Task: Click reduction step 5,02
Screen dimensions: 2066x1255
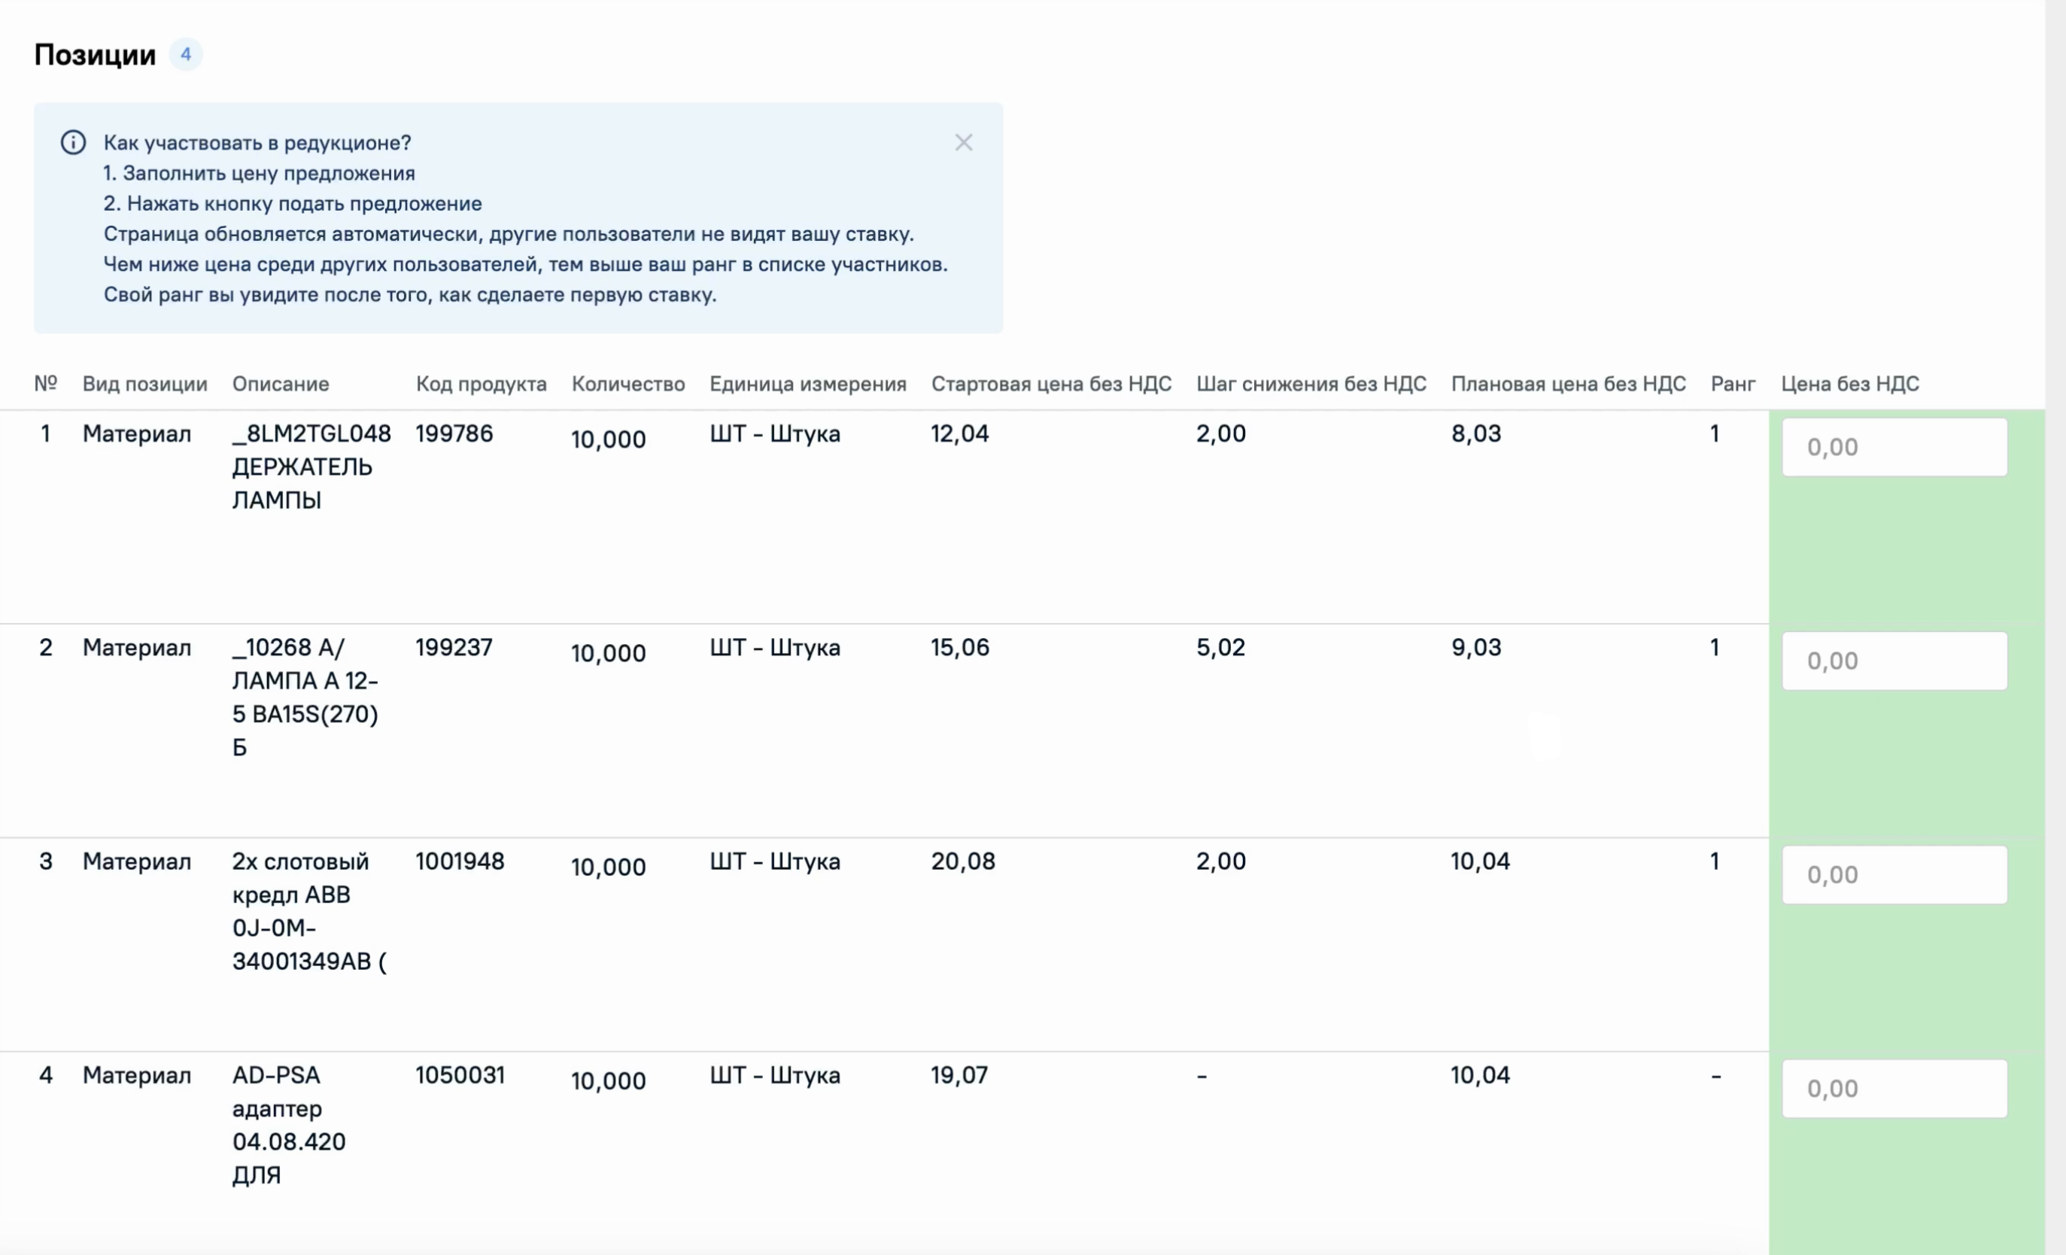Action: 1221,647
